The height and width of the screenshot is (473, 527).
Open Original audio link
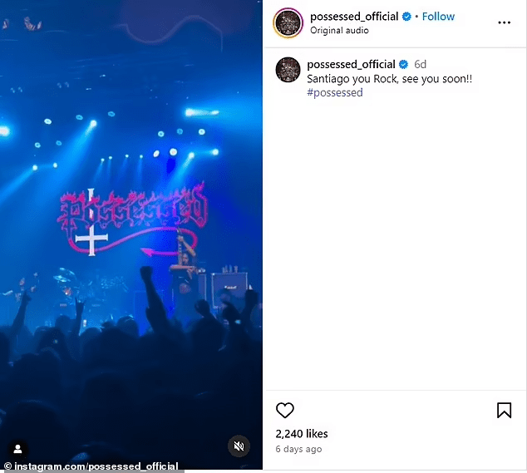[x=339, y=30]
